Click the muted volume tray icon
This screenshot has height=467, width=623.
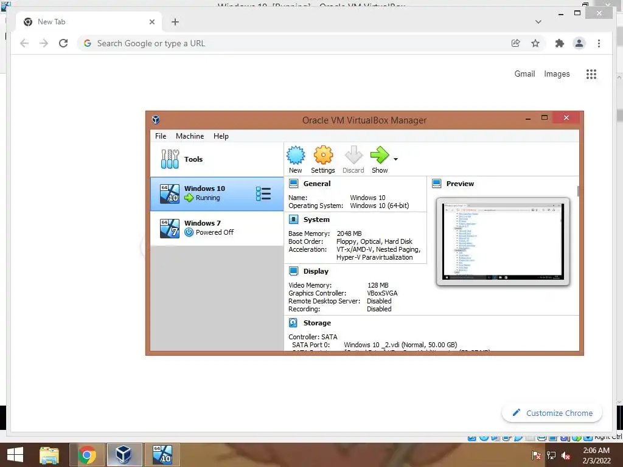(566, 455)
